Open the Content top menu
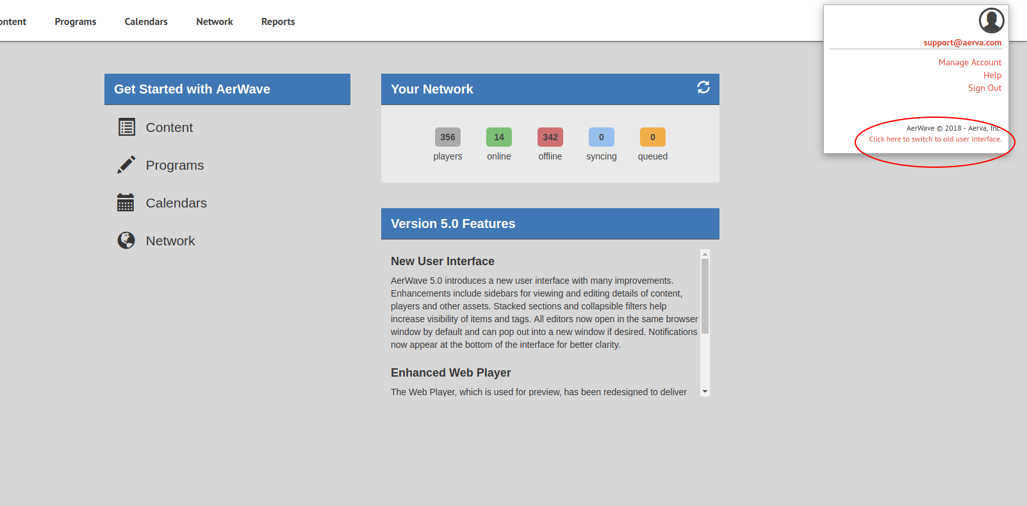Screen dimensions: 1027x506 coord(13,22)
